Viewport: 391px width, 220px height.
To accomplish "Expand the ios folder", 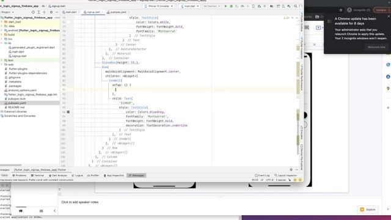I will point(1,39).
